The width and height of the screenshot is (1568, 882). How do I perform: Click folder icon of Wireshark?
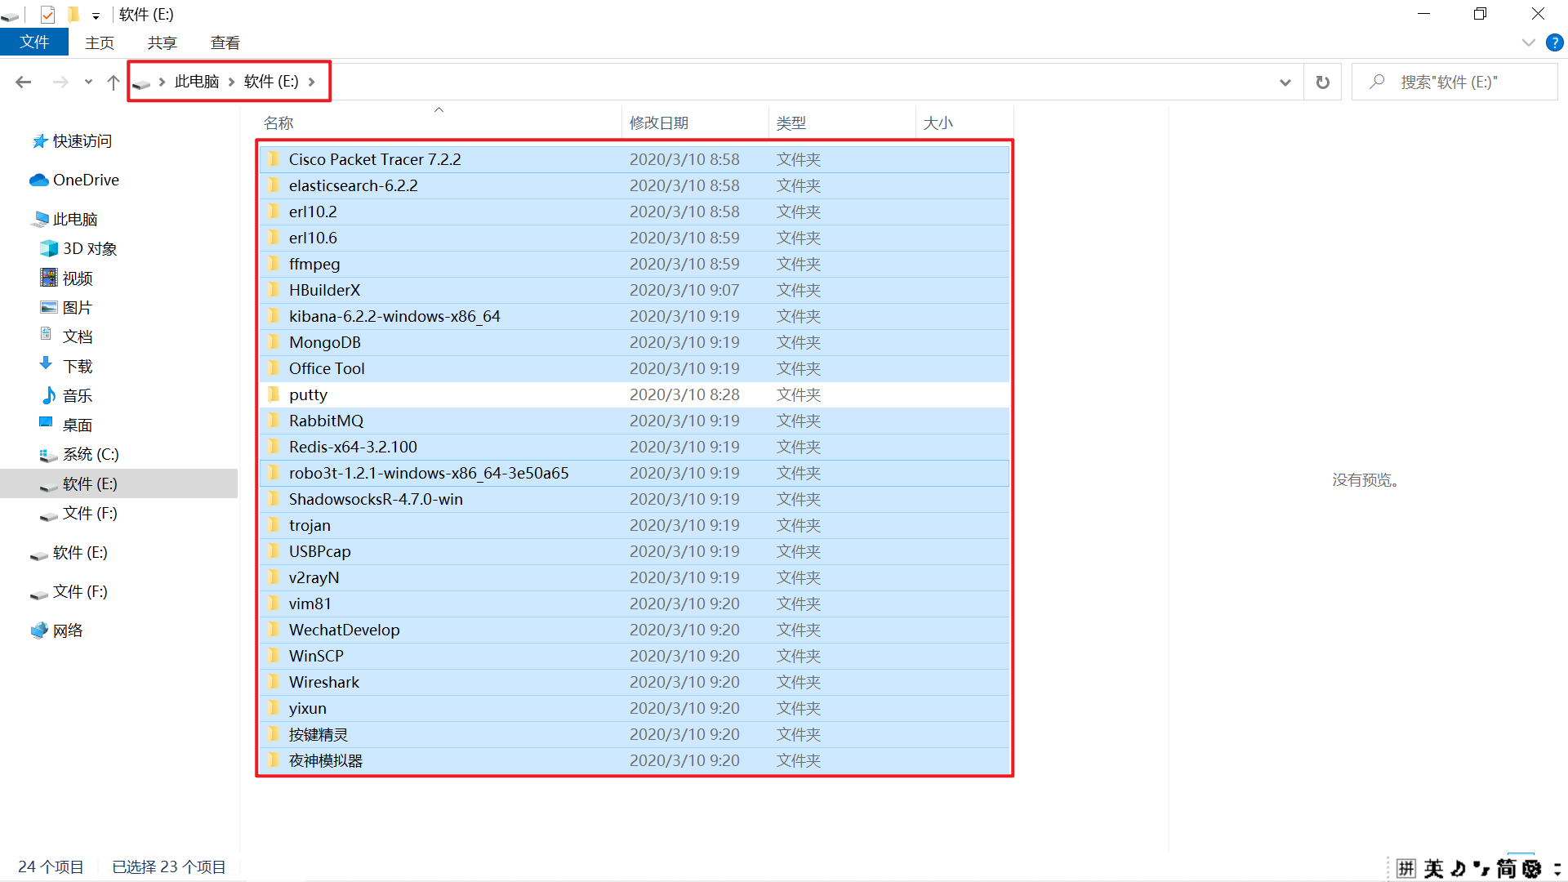tap(274, 682)
